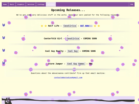Image resolution: width=139 pixels, height=104 pixels.
Task: Click cat icon on Cool Guy Realty row
Action: 4,50
